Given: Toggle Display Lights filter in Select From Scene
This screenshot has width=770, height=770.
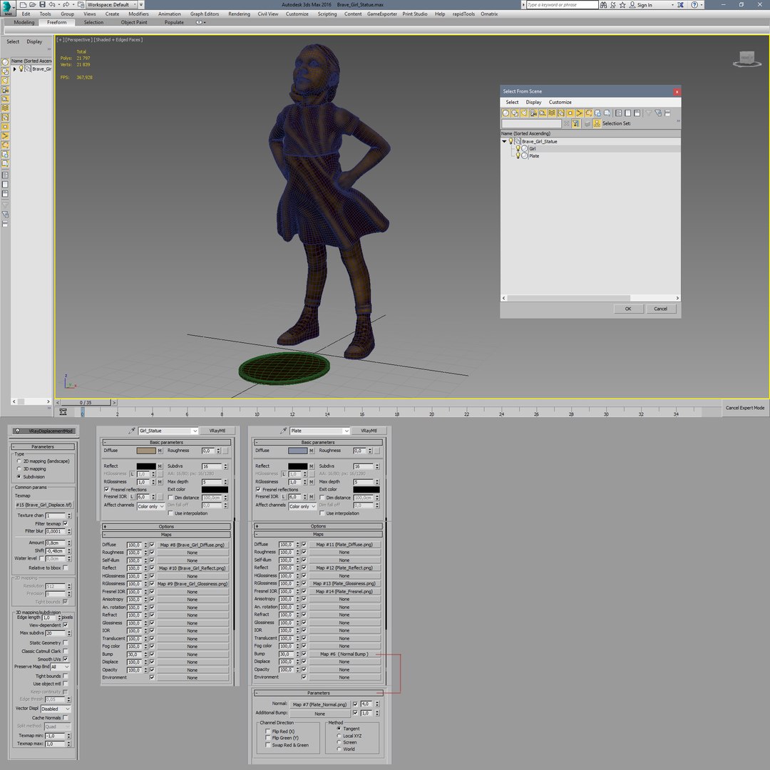Looking at the screenshot, I should click(x=524, y=113).
